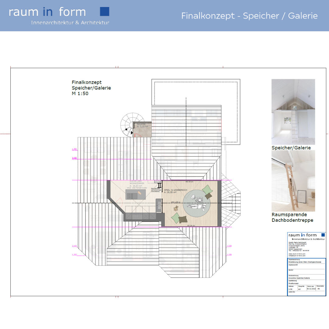The width and height of the screenshot is (329, 329).
Task: Click the 'Grundriss Speicher/Galerie' title block field
Action: (299, 278)
